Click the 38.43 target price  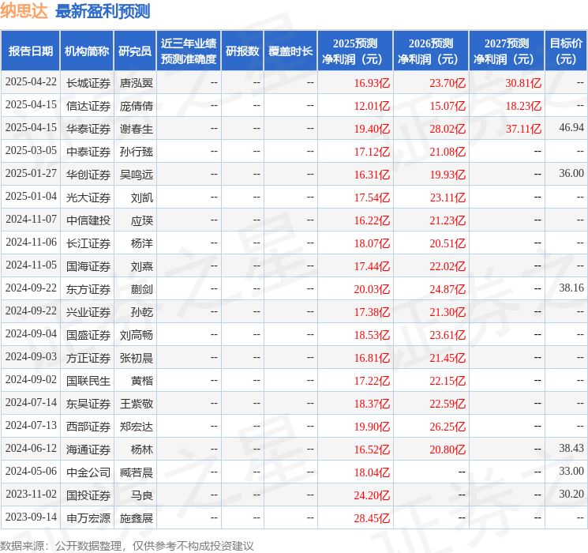(571, 448)
